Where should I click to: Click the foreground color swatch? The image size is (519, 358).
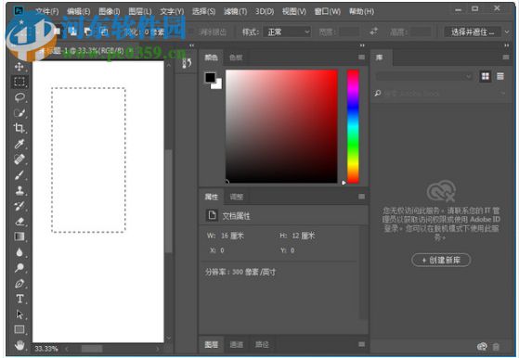[x=210, y=78]
